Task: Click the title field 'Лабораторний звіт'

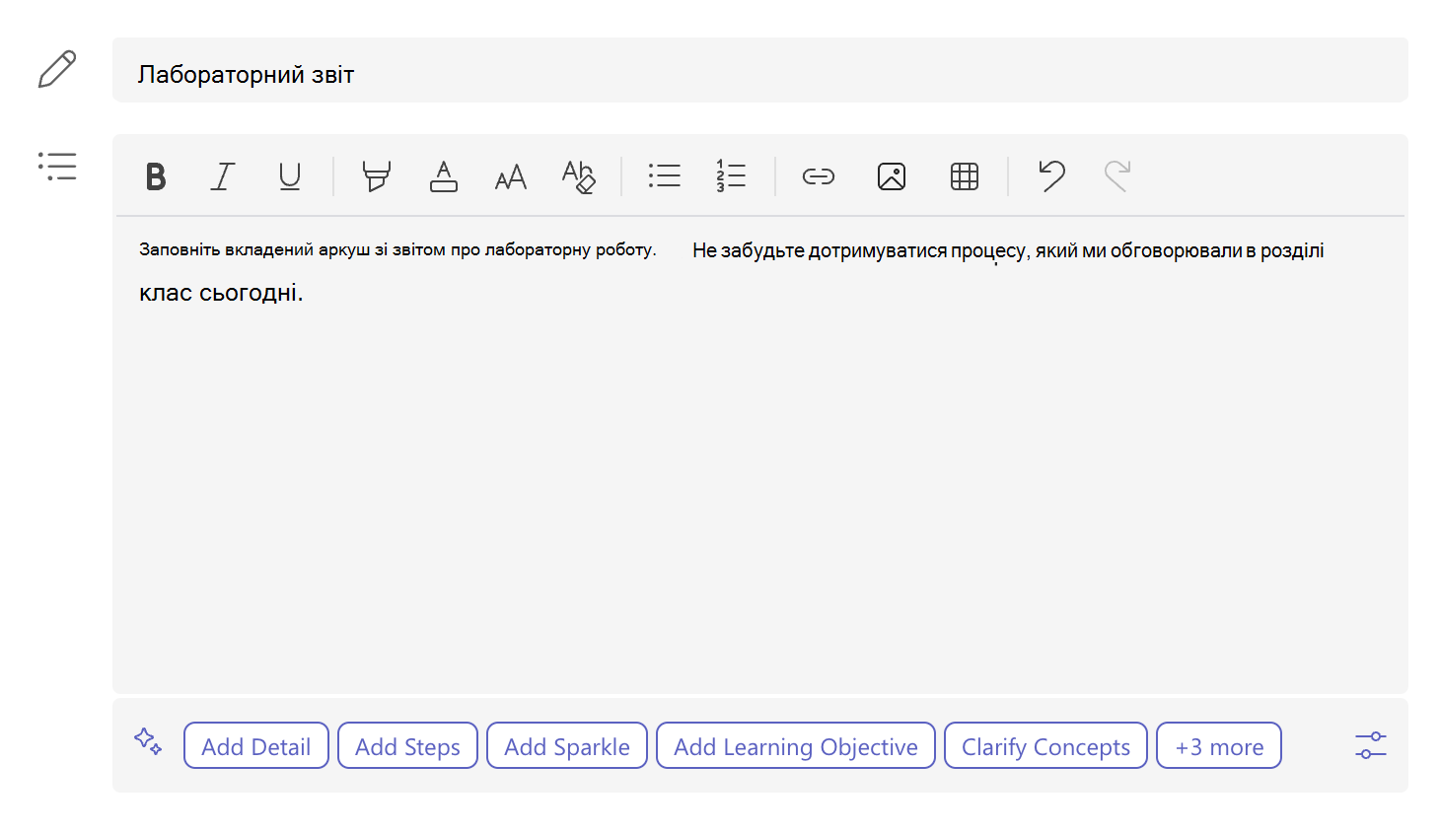Action: tap(760, 70)
